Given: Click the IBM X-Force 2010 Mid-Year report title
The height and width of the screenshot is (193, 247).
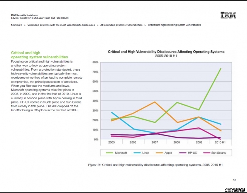Looking at the screenshot, I should pyautogui.click(x=40, y=18).
